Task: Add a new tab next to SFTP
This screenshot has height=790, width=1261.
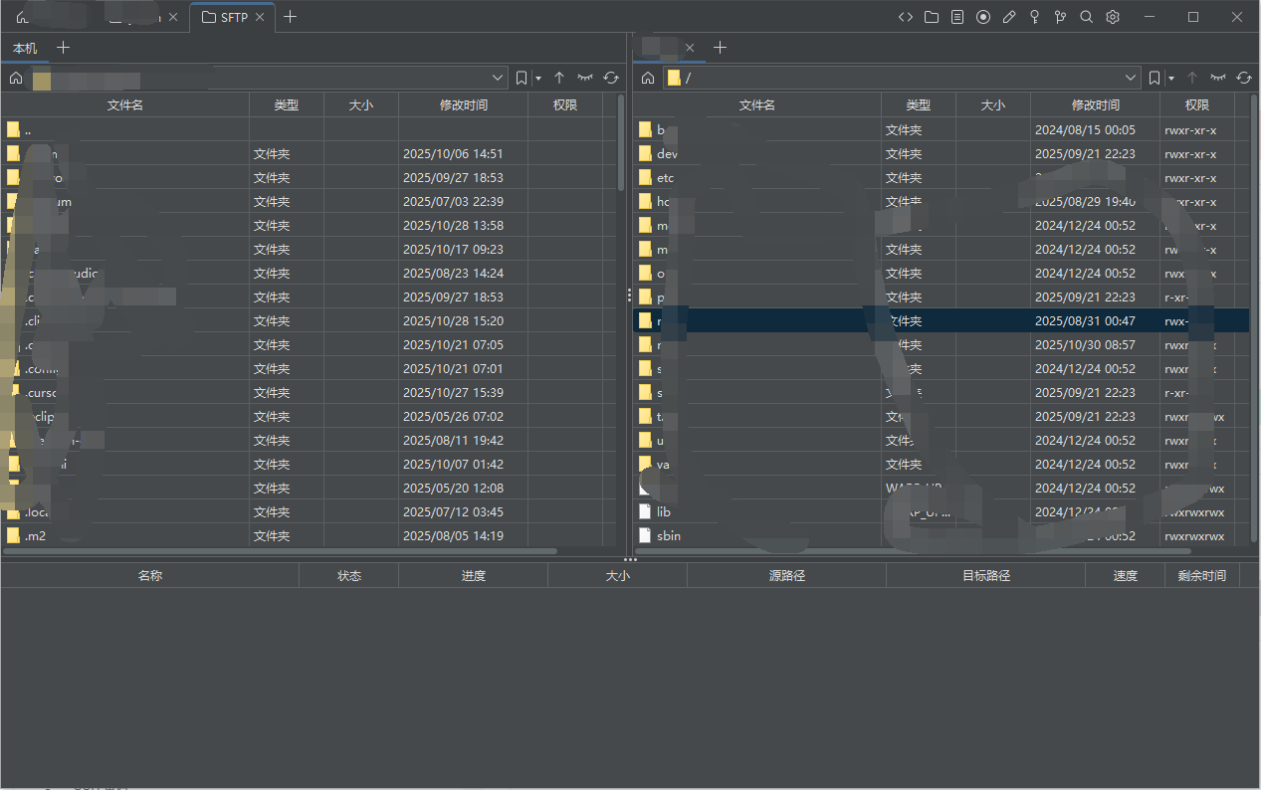Action: 290,17
